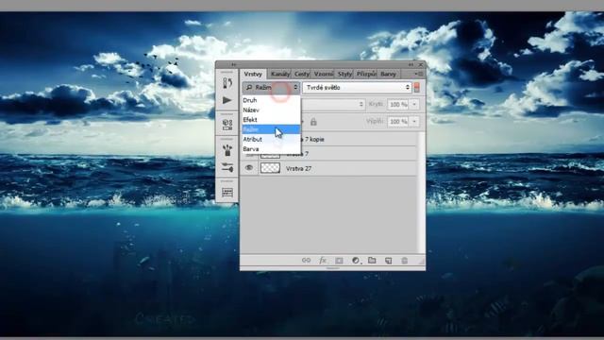604x340 pixels.
Task: Create a new layer
Action: (388, 261)
